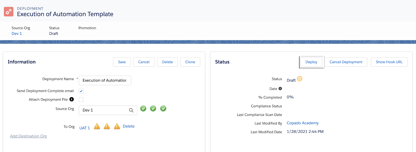The width and height of the screenshot is (416, 152).
Task: Click Cancel Deployment button
Action: (346, 62)
